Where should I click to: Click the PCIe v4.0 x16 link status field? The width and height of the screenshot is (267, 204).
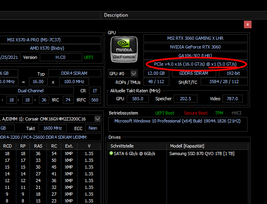195,64
